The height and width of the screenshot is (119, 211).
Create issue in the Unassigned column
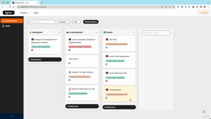pyautogui.click(x=45, y=59)
